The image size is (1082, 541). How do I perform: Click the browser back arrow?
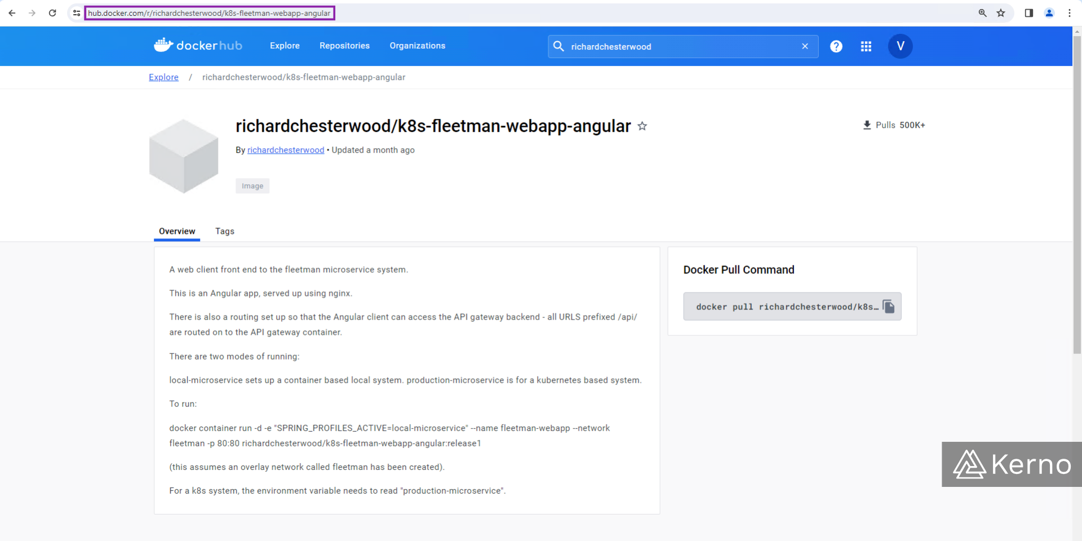click(x=12, y=13)
